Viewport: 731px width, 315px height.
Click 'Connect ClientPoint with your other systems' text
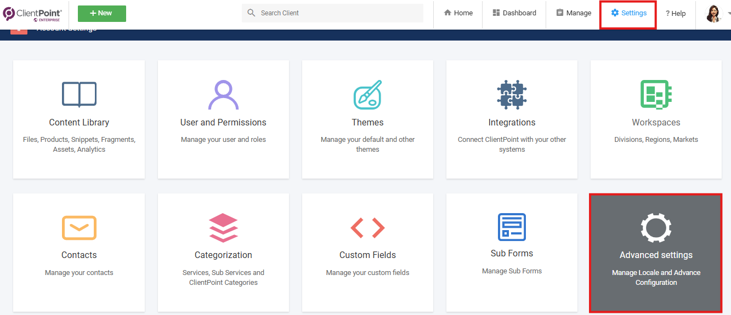tap(512, 145)
